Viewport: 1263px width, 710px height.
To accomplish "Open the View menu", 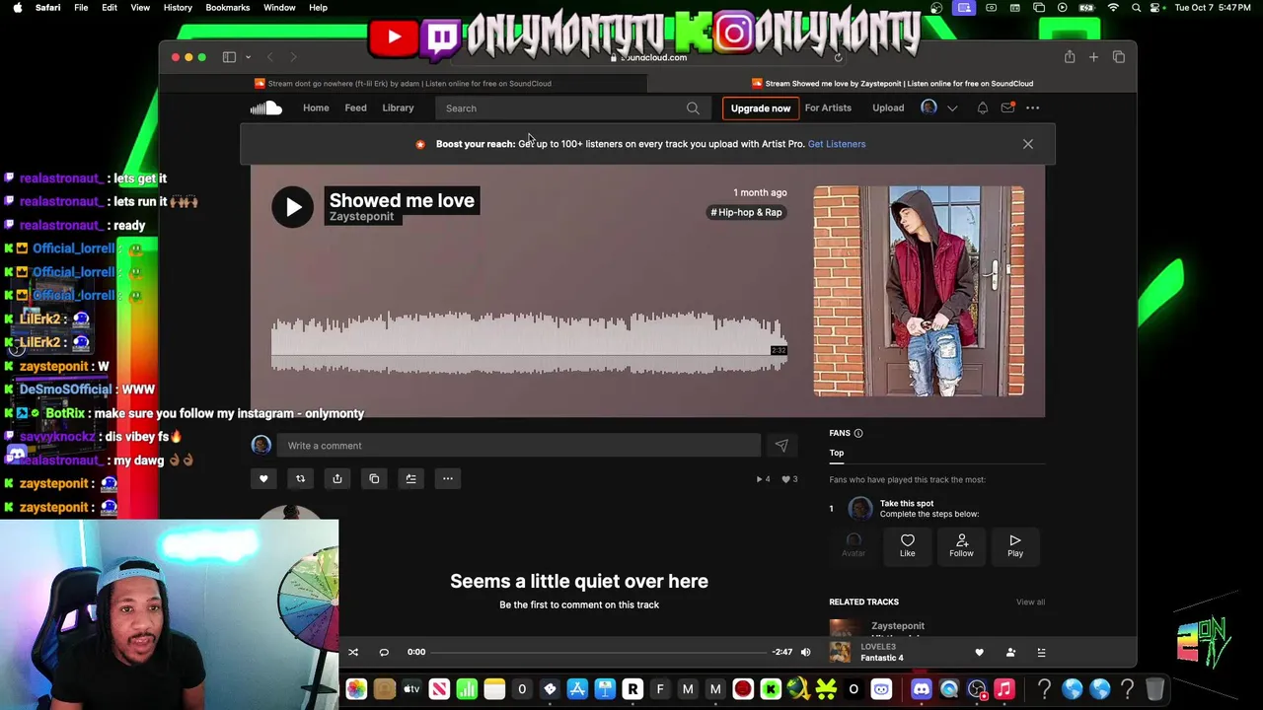I will click(140, 8).
